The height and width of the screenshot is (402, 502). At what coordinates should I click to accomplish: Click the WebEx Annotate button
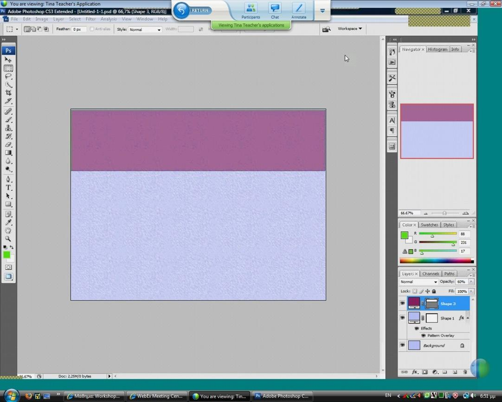coord(299,11)
